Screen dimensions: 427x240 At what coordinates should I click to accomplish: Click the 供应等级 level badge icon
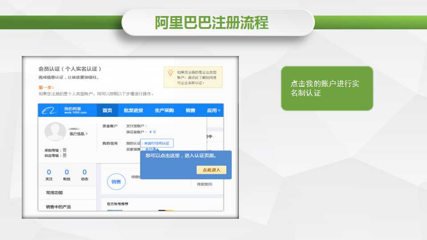(x=64, y=156)
